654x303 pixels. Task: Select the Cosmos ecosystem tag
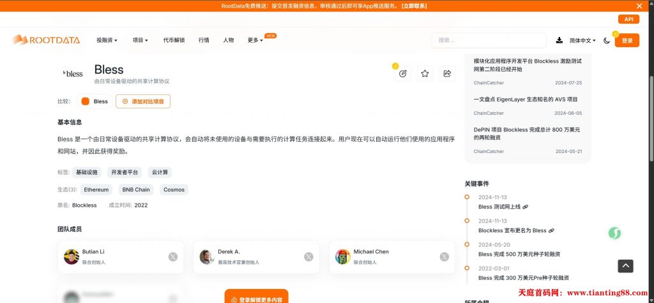coord(174,189)
